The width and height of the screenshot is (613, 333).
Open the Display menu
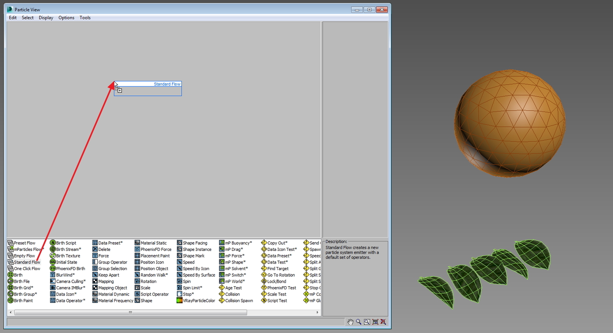[x=46, y=17]
